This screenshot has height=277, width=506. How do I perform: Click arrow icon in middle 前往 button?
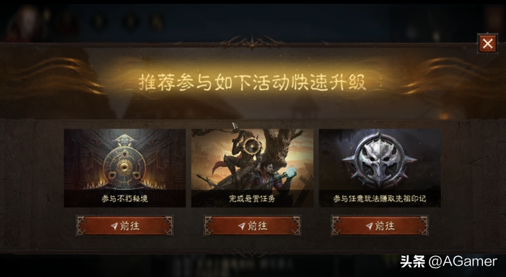pos(242,226)
